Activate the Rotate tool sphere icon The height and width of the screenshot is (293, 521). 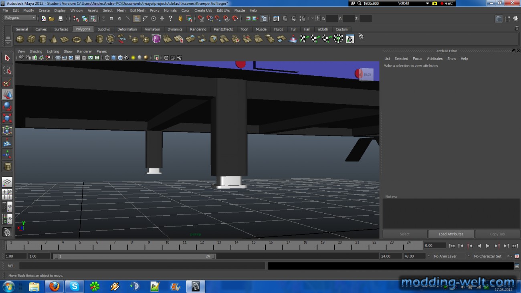pyautogui.click(x=7, y=106)
